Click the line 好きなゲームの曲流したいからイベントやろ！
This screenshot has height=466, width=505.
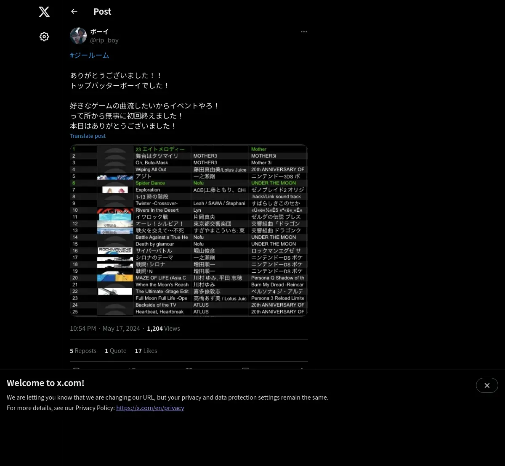pyautogui.click(x=145, y=106)
